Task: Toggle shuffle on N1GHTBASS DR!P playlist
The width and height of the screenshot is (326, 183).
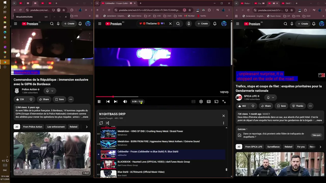Action: pos(107,123)
